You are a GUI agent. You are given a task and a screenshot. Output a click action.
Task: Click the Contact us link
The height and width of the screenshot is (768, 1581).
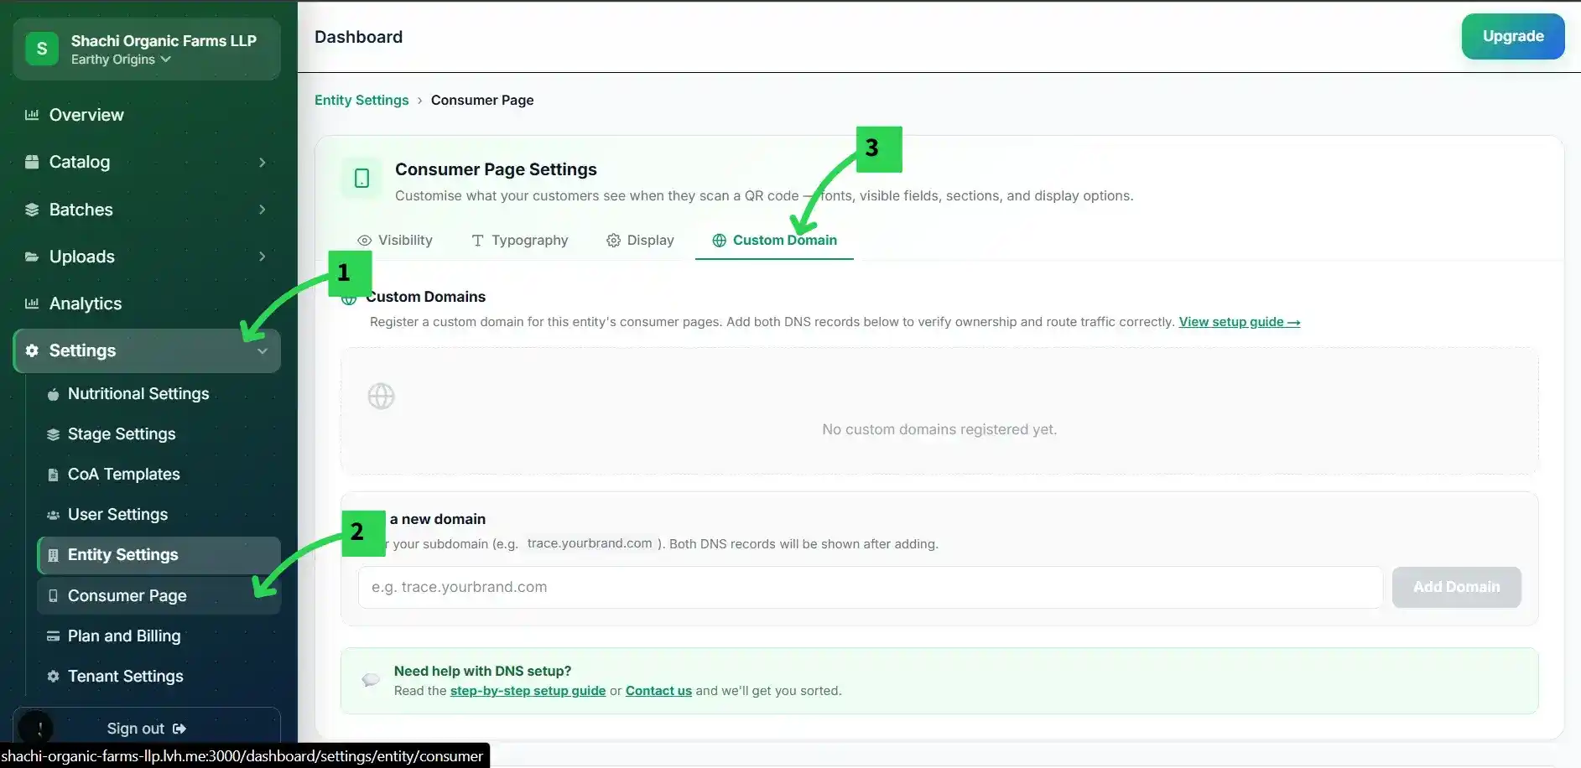tap(658, 691)
